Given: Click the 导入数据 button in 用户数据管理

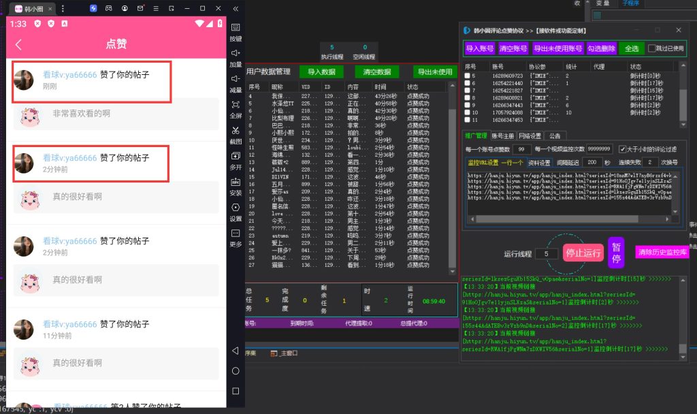Looking at the screenshot, I should (x=322, y=71).
